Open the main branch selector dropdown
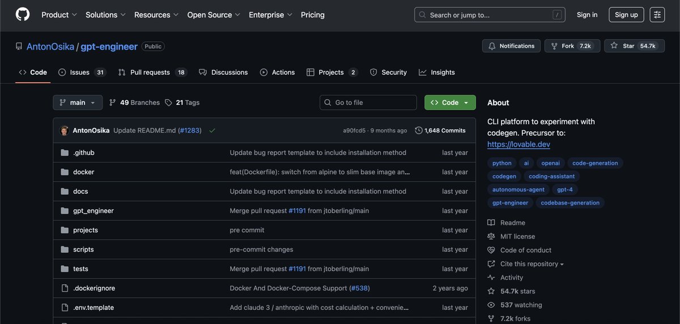680x324 pixels. [78, 103]
